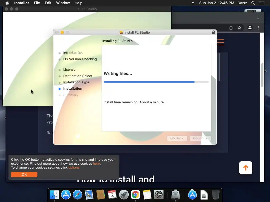Open Google Chrome from the Dock
The width and height of the screenshot is (270, 202).
coord(136,195)
